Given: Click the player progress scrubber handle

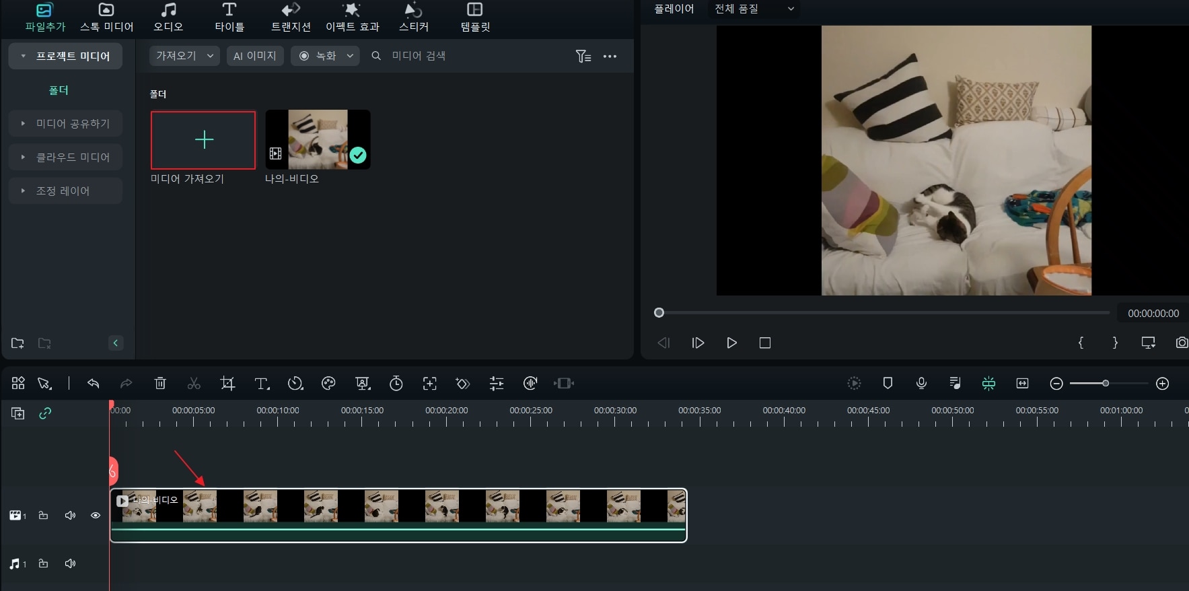Looking at the screenshot, I should pyautogui.click(x=659, y=313).
